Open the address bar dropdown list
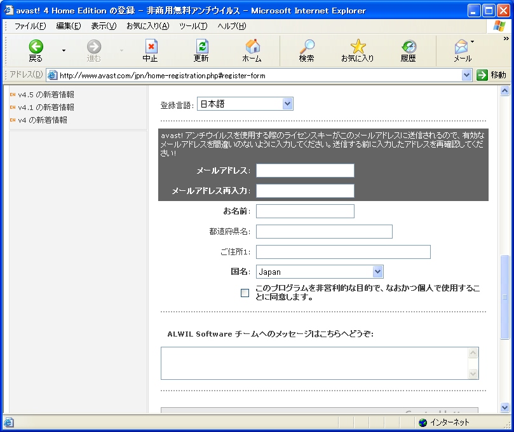The width and height of the screenshot is (514, 432). [x=466, y=75]
